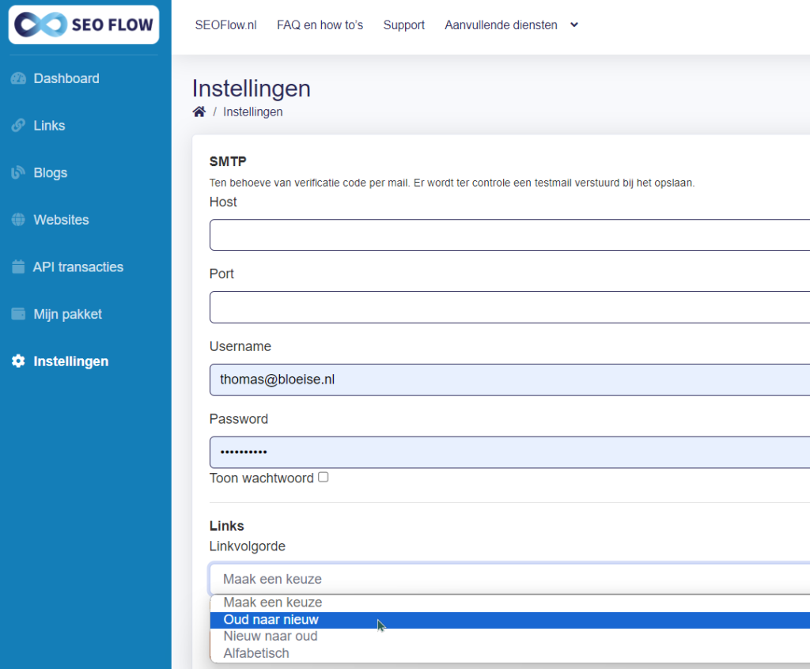Select 'Alfabetisch' option
The height and width of the screenshot is (669, 810).
point(509,653)
